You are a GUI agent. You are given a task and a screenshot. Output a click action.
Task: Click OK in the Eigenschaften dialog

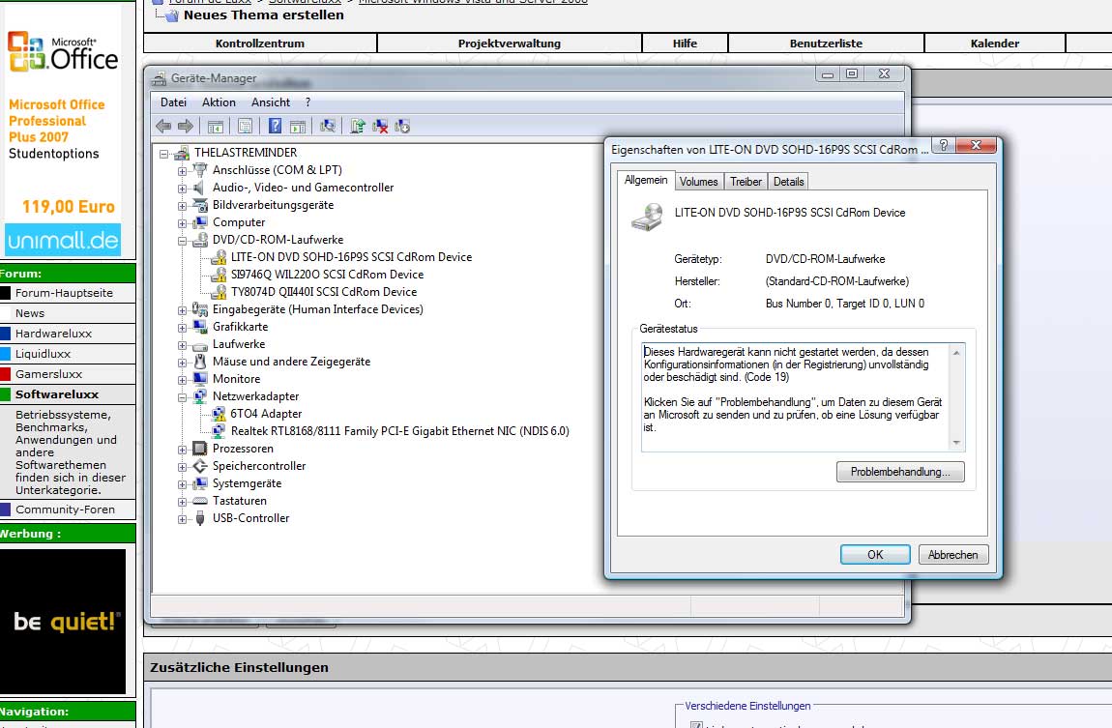coord(875,554)
